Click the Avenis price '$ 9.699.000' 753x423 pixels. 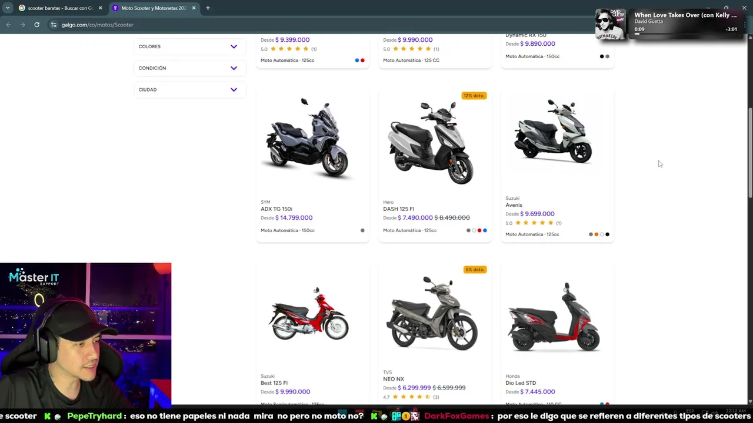pyautogui.click(x=537, y=214)
